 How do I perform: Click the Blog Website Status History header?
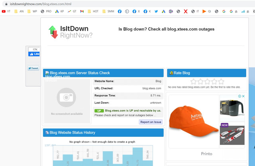coord(103,132)
